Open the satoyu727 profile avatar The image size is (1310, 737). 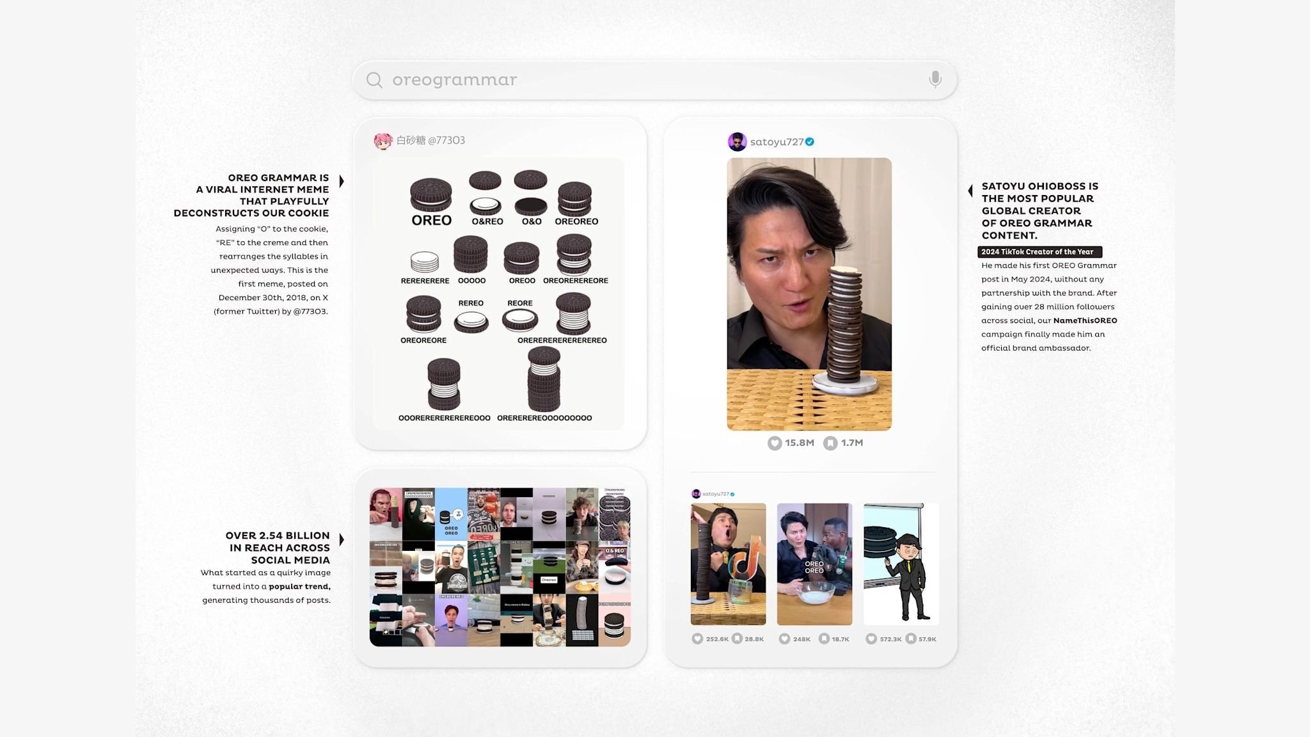point(738,141)
